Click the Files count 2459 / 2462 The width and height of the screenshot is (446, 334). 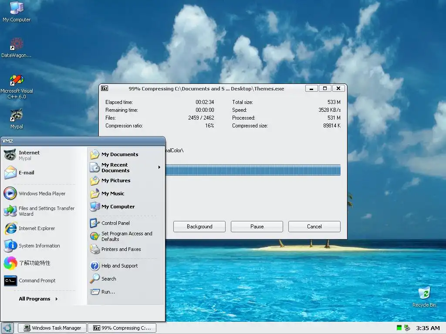tap(201, 117)
